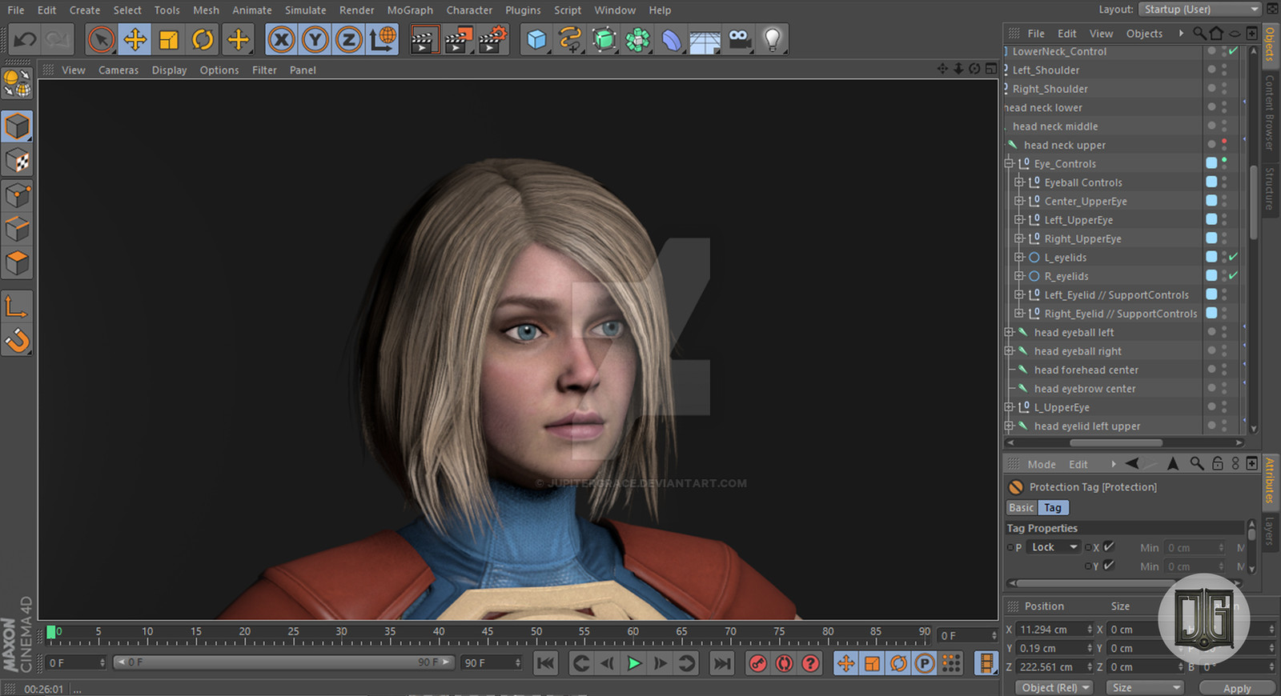
Task: Click Object Manager horizontal scrollbar
Action: (x=1116, y=442)
